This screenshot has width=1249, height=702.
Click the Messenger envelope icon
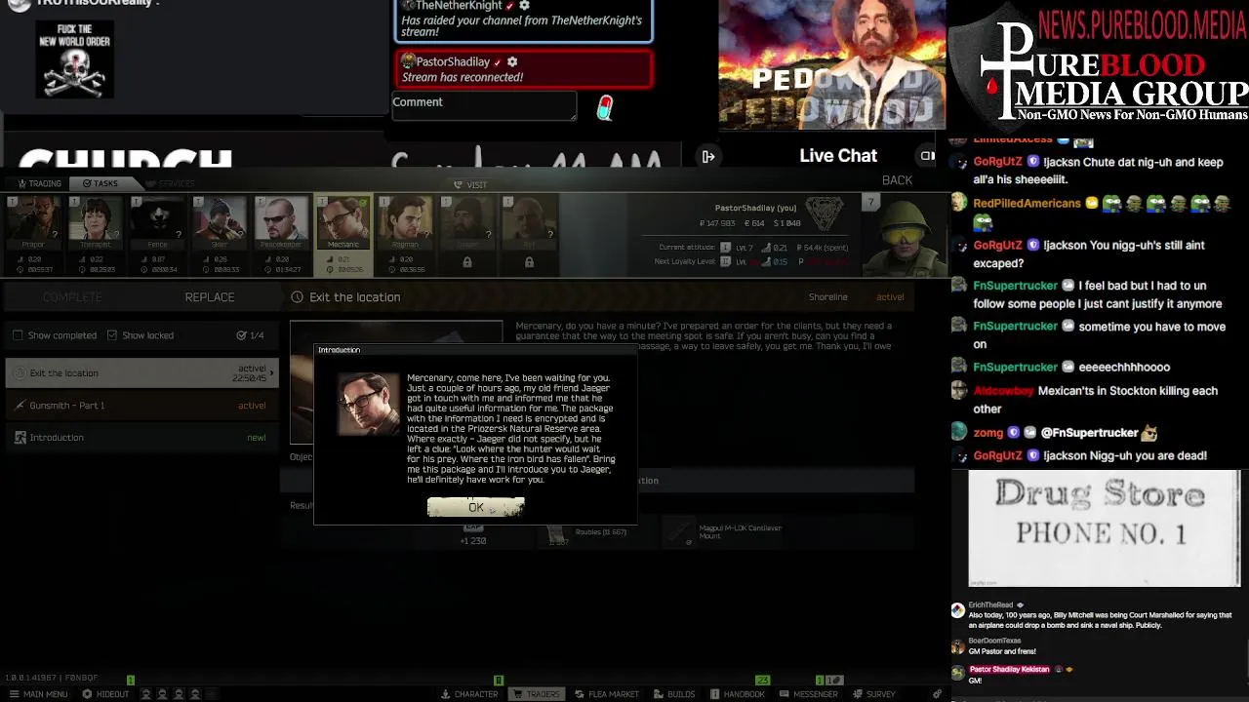point(786,694)
